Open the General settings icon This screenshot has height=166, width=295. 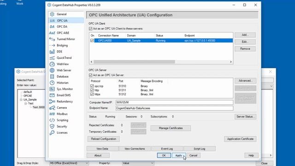pos(52,14)
